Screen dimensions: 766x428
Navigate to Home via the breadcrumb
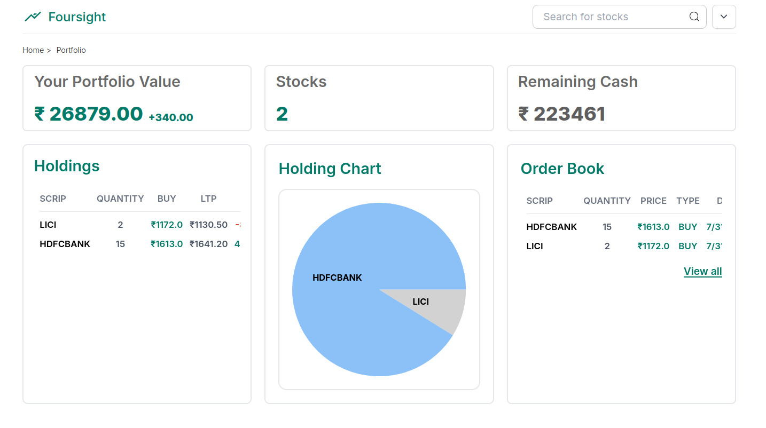pyautogui.click(x=33, y=50)
